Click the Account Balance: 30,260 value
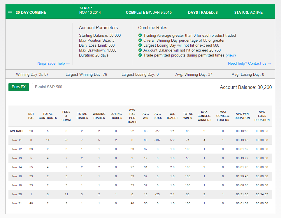Image resolution: width=281 pixels, height=218 pixels. pos(246,87)
